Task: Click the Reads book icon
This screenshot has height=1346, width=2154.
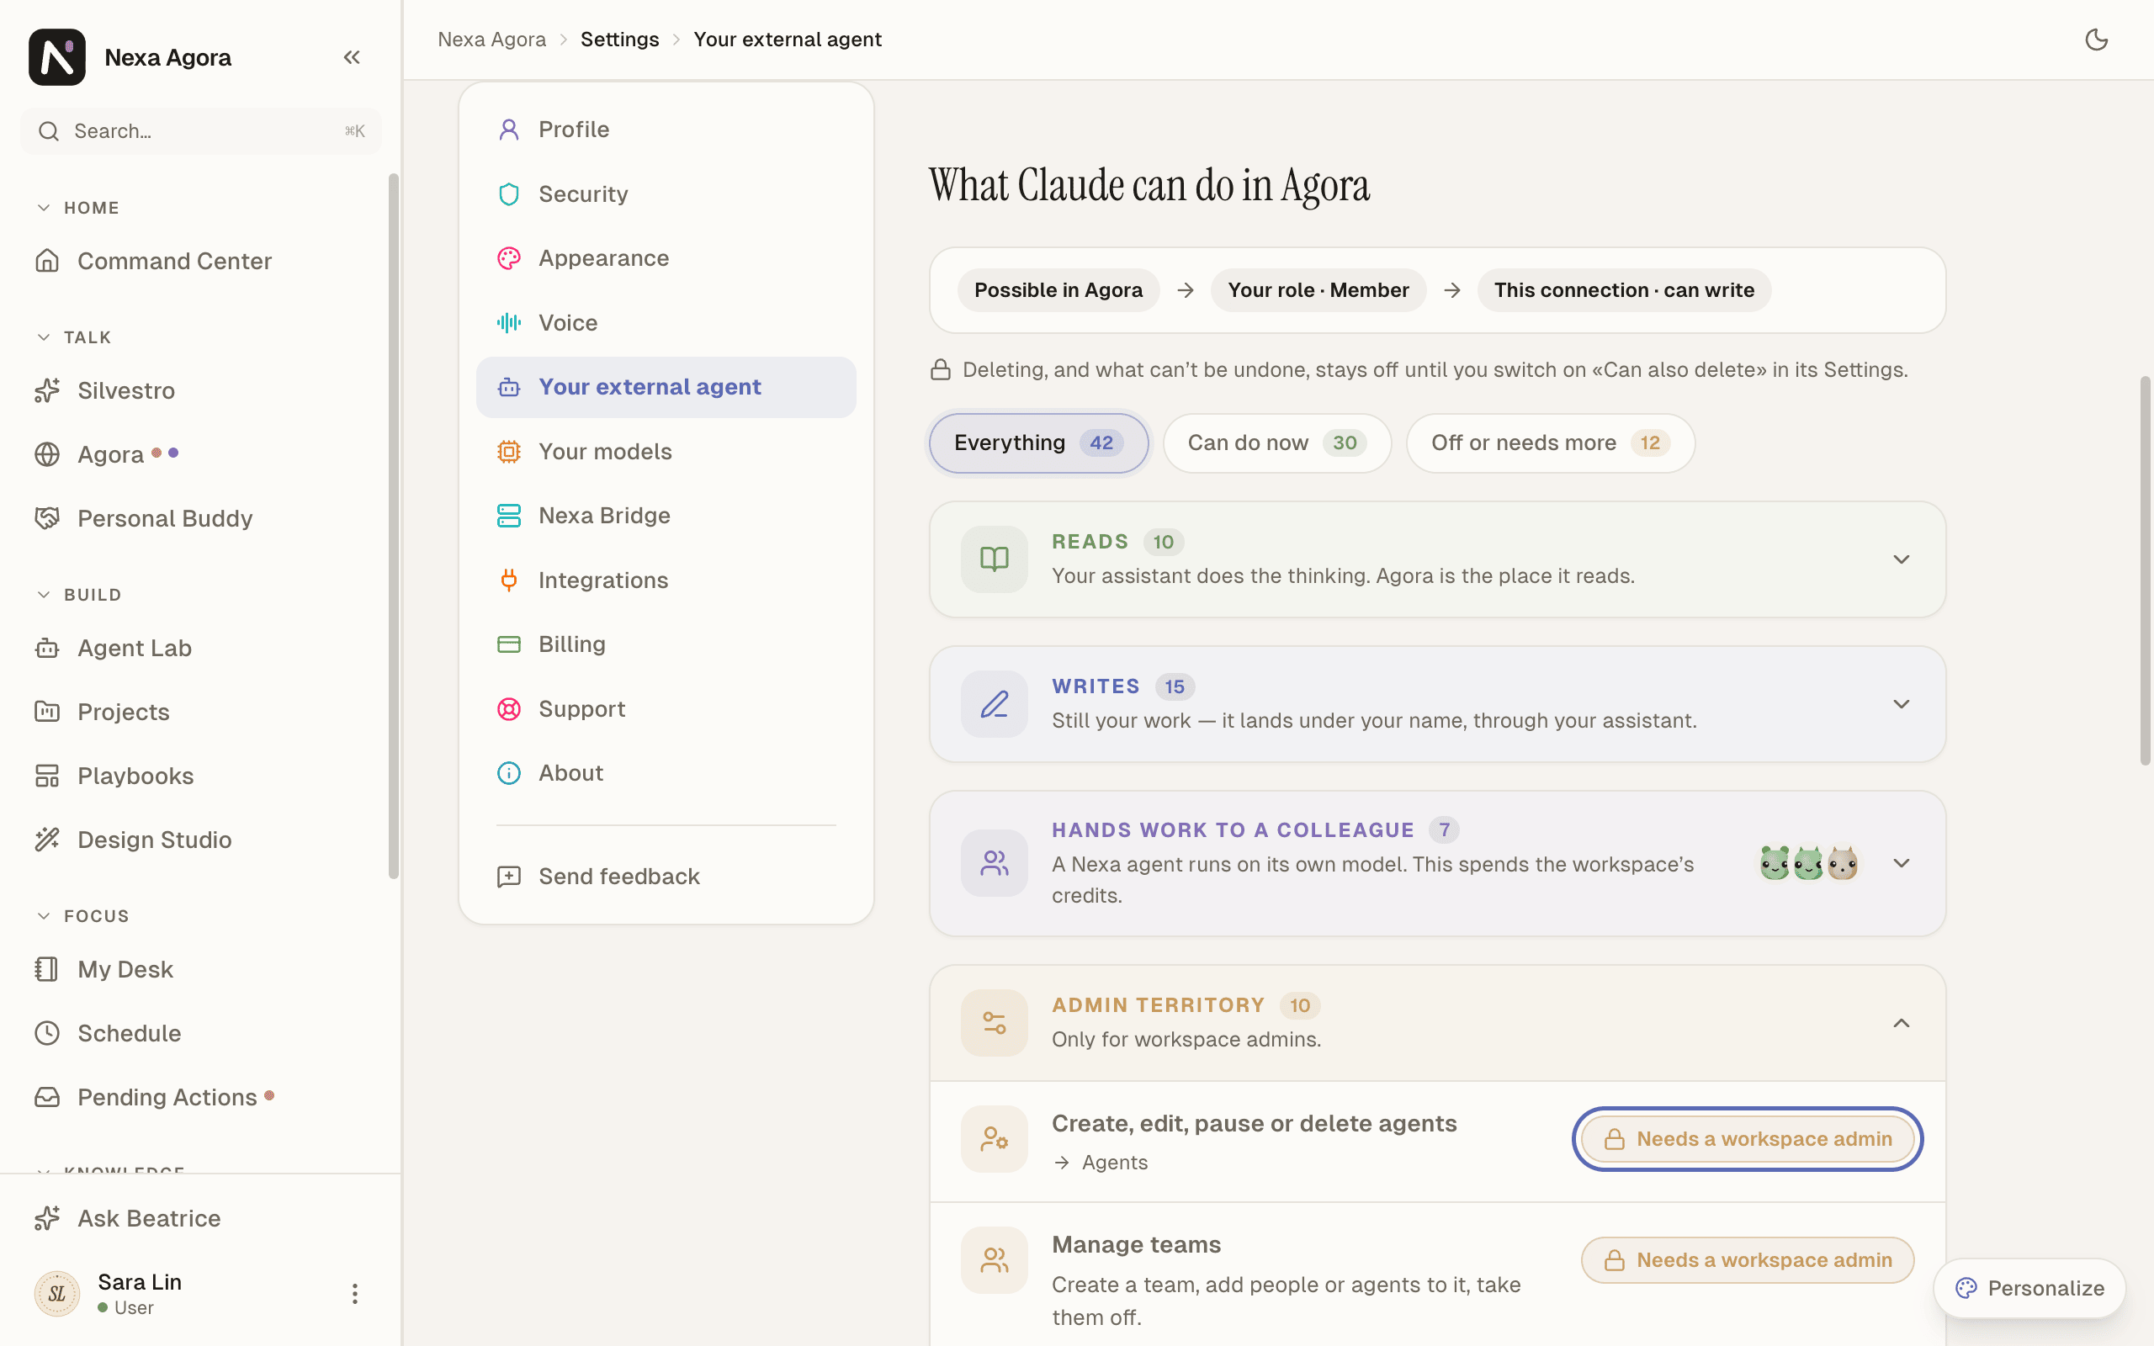Action: (x=995, y=559)
